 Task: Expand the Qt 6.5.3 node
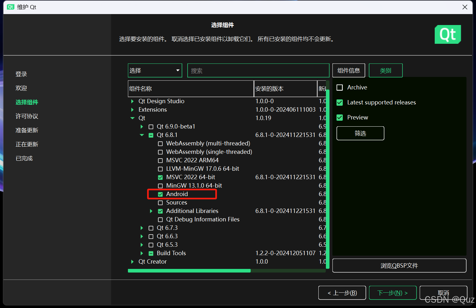[142, 245]
